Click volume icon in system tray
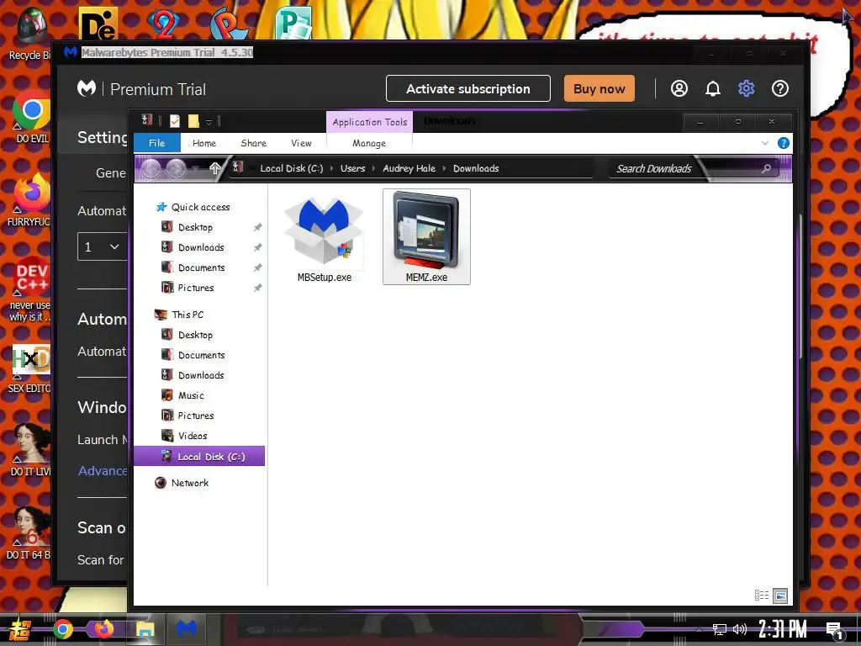Screen dimensions: 861x646 pyautogui.click(x=740, y=629)
